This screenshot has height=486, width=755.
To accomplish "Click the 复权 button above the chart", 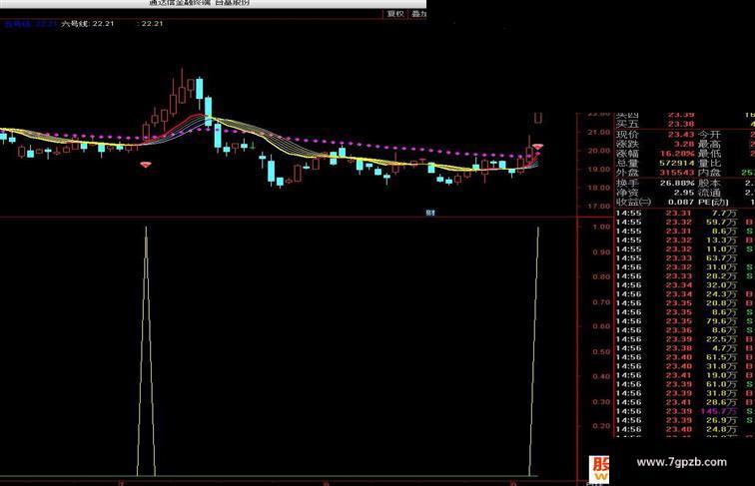I will (x=395, y=14).
